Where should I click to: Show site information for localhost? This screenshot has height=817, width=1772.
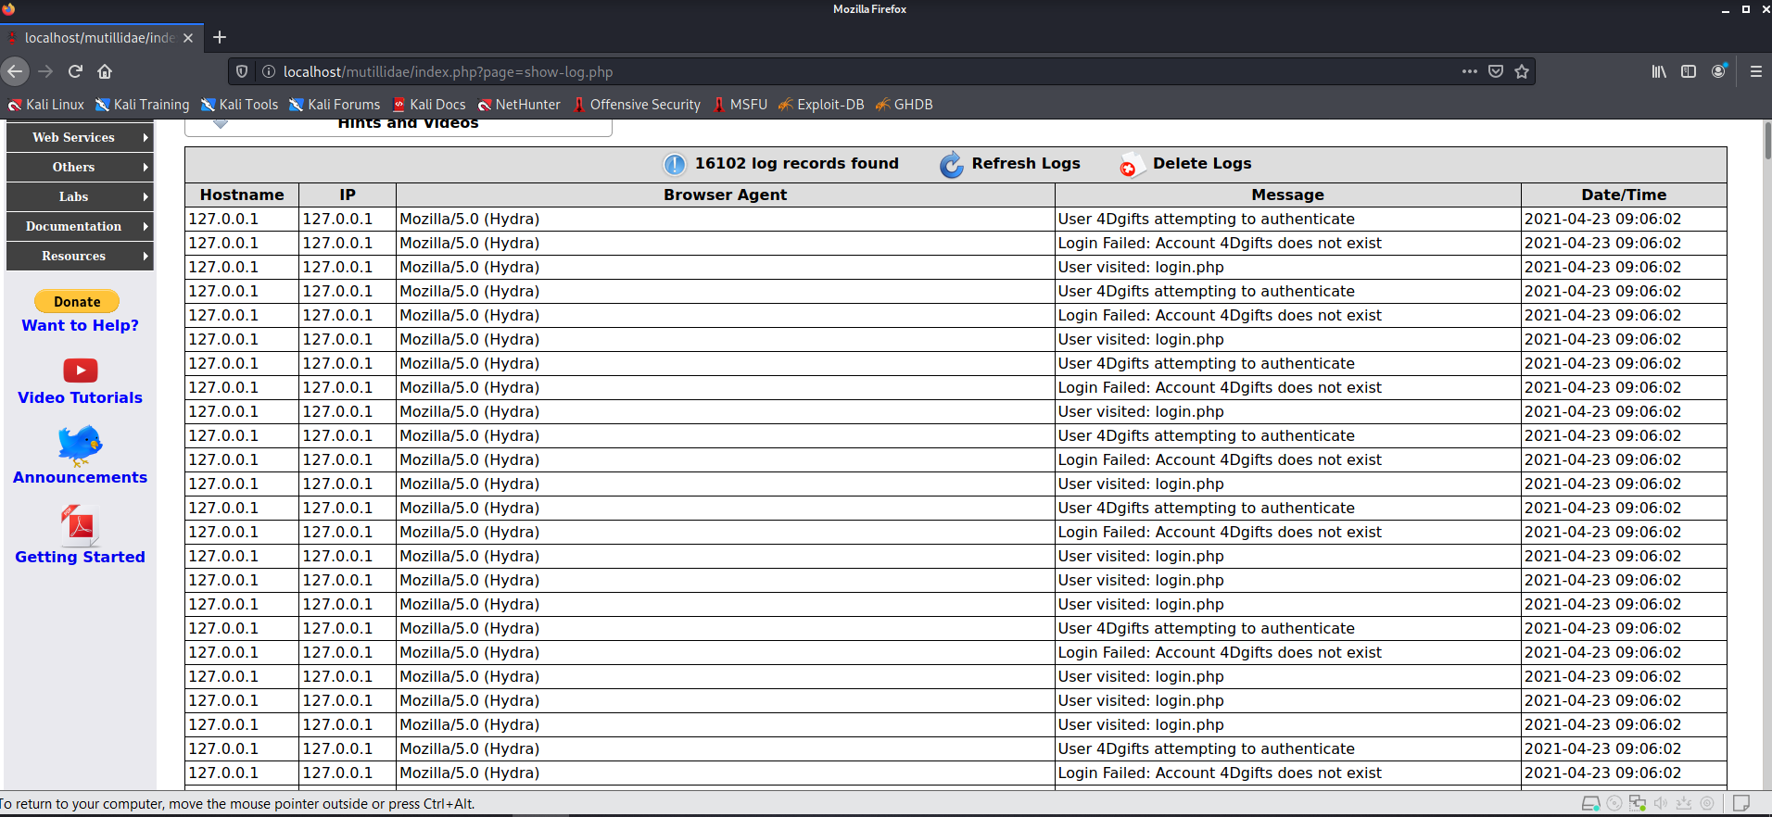point(268,71)
